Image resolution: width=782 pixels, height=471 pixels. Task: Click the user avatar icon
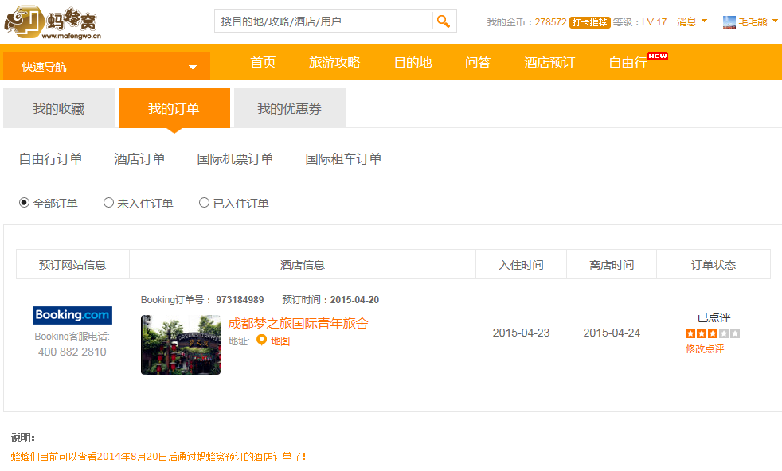tap(729, 22)
